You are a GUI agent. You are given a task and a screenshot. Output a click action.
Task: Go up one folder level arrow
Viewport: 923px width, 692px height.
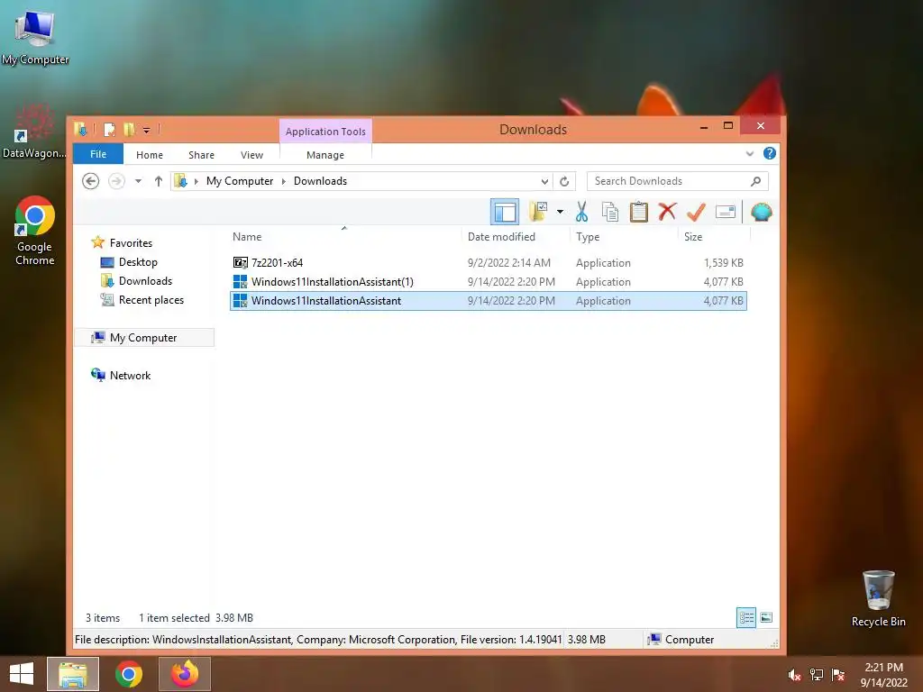pyautogui.click(x=159, y=181)
